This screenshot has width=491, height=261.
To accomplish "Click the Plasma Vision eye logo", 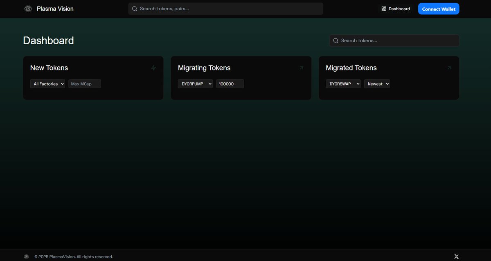I will [x=28, y=9].
